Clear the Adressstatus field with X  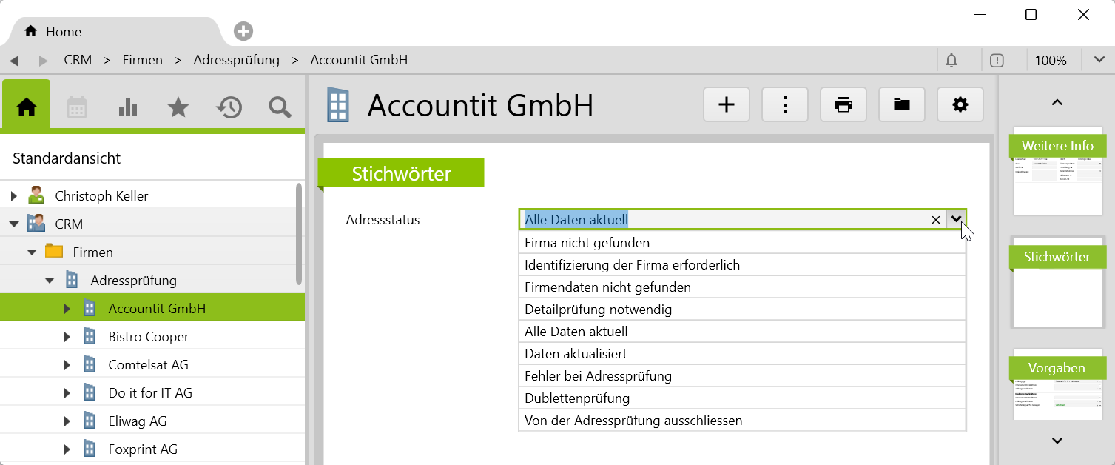(935, 220)
